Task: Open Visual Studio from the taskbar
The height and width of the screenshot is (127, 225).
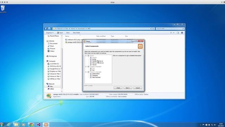Action: click(38, 125)
